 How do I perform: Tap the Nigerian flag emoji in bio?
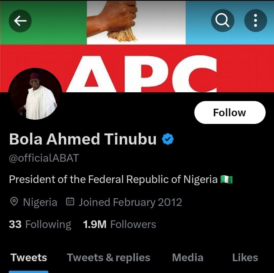(226, 179)
